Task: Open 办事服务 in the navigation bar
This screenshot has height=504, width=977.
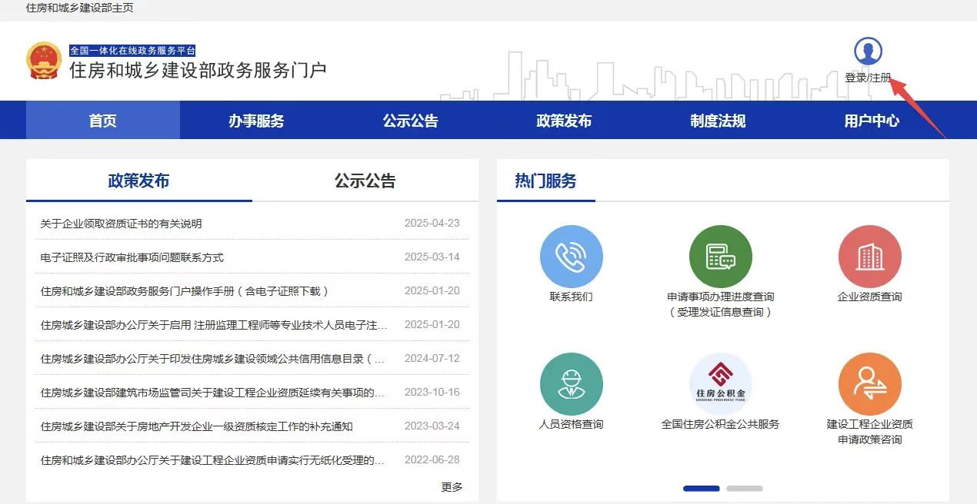Action: 256,121
